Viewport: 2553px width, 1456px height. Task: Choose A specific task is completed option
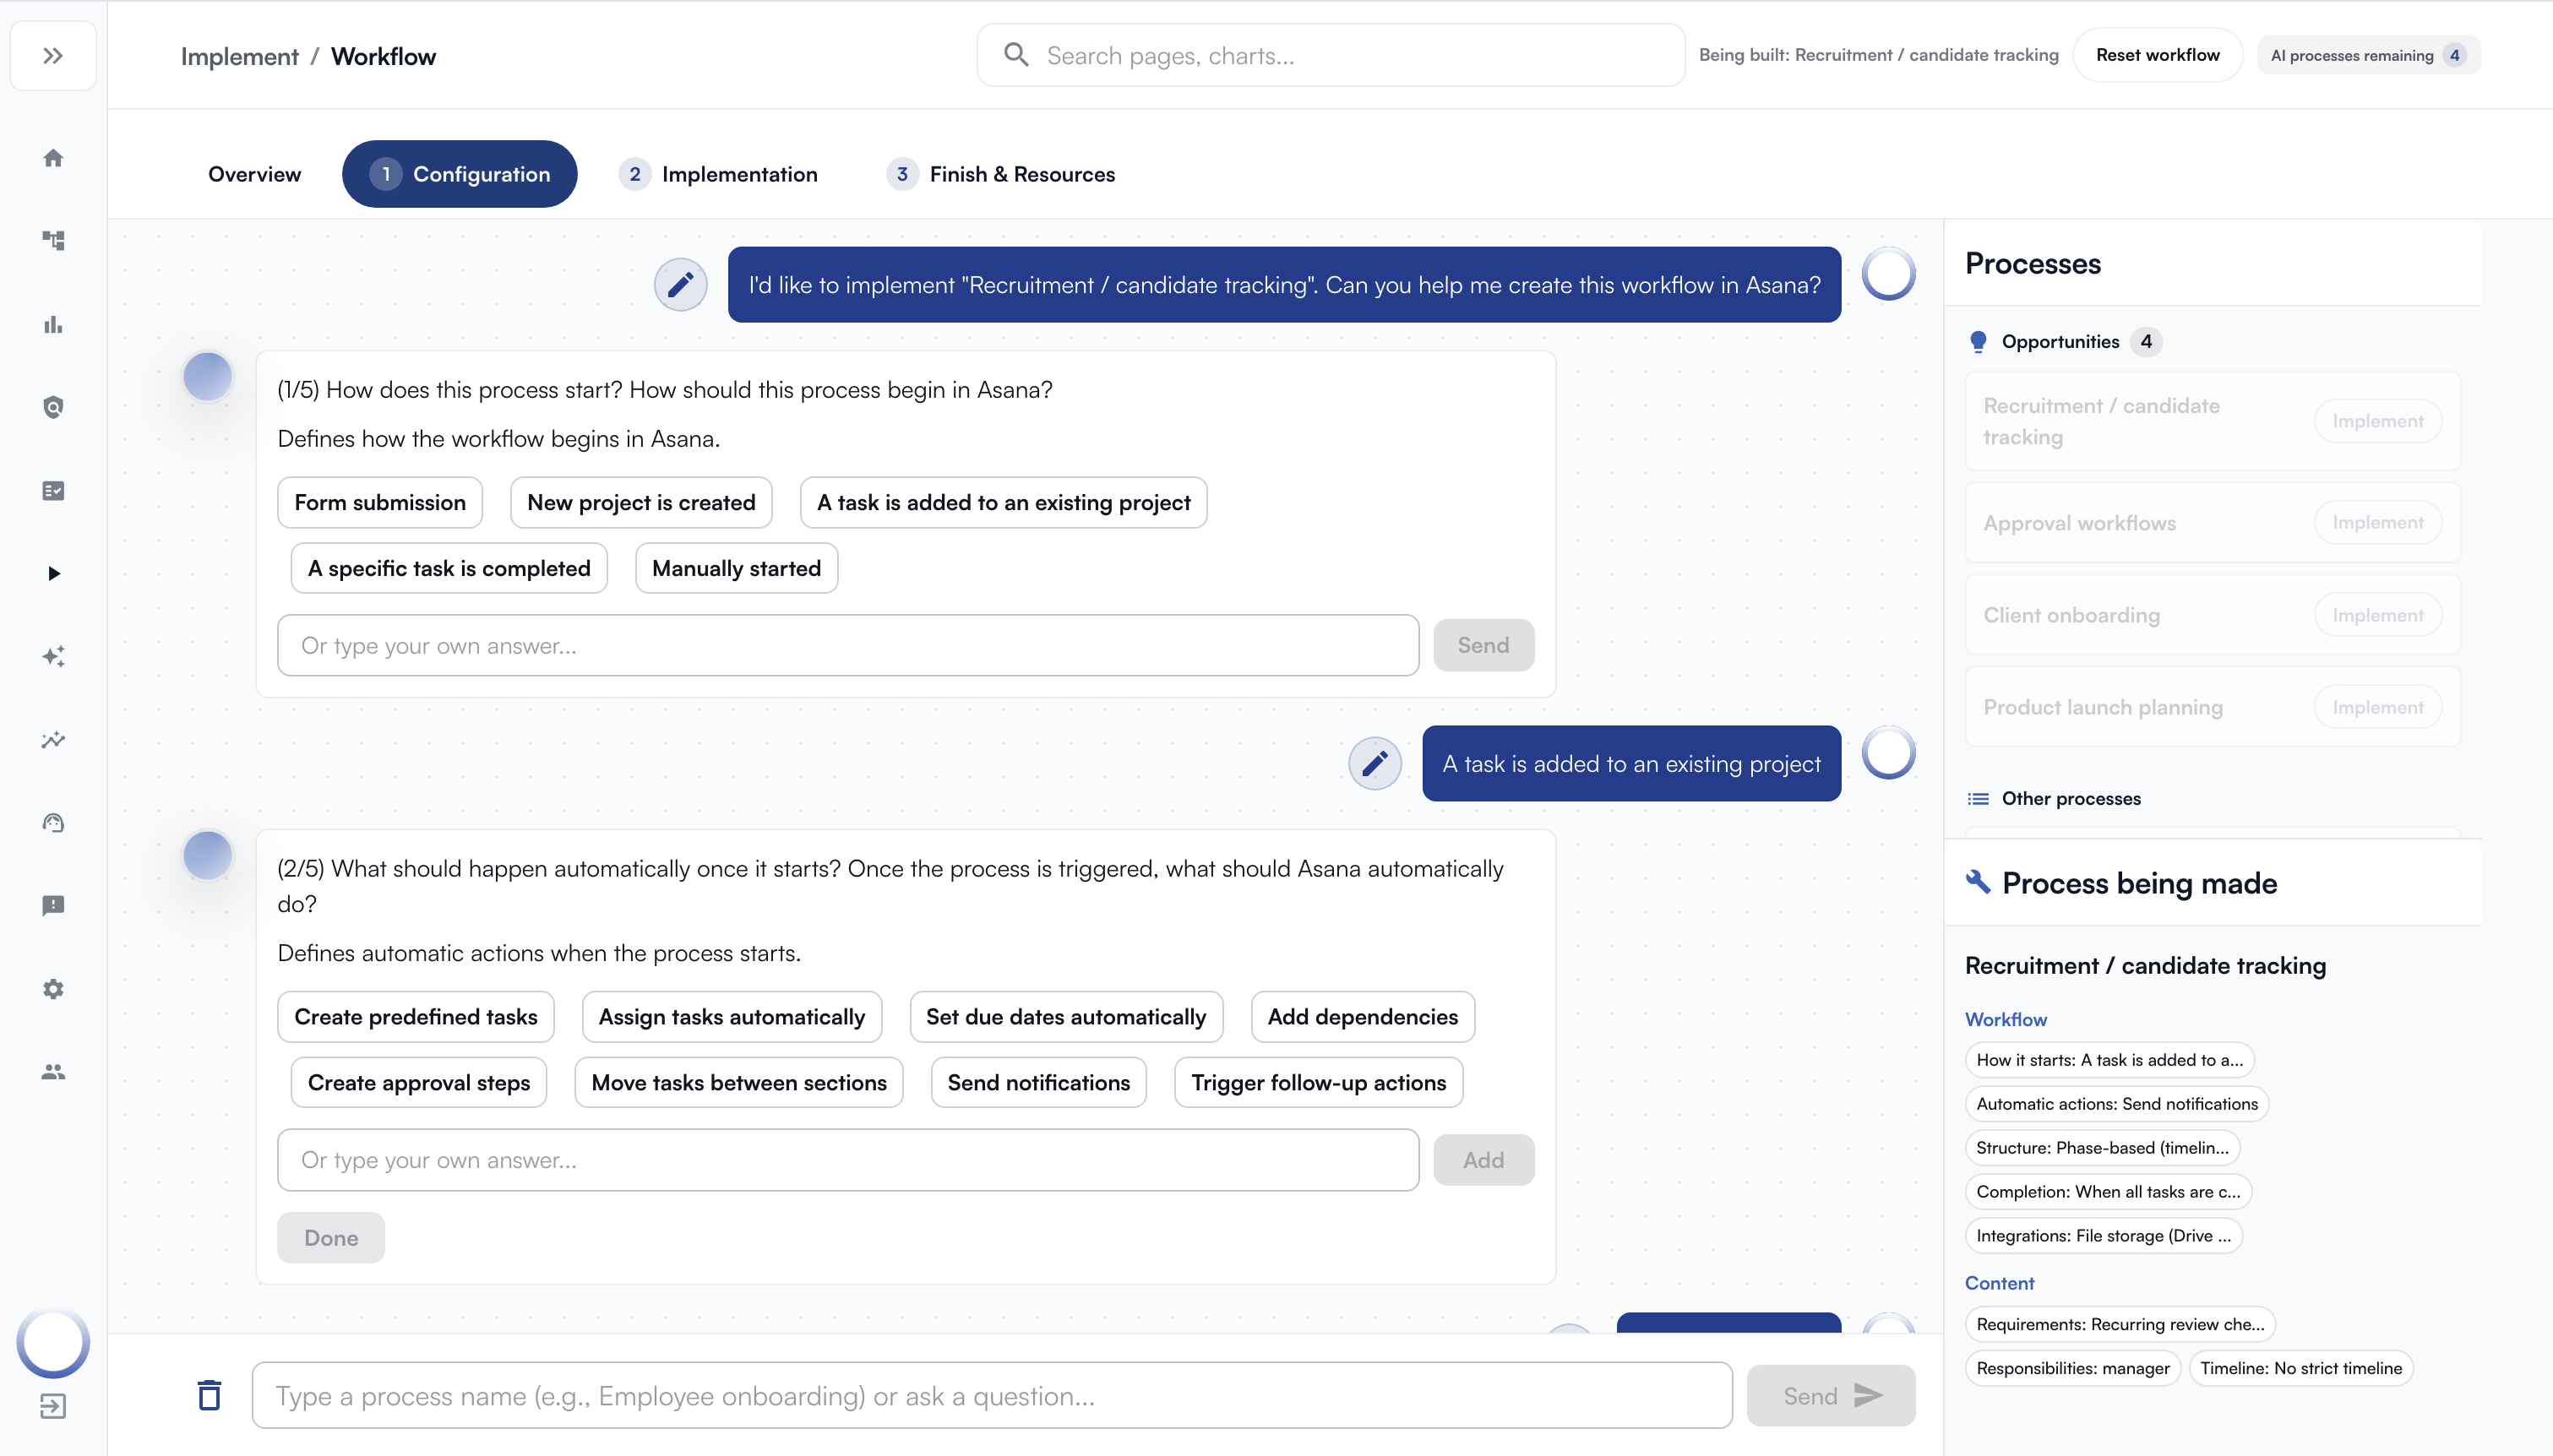pyautogui.click(x=449, y=568)
